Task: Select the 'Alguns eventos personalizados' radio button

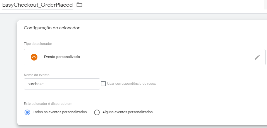Action: tap(97, 112)
